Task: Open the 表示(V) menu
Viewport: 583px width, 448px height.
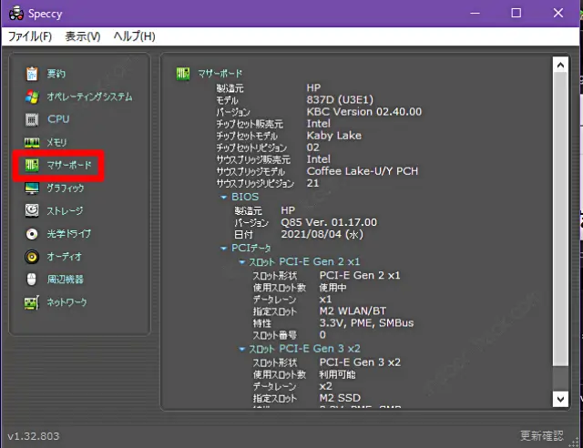Action: click(x=83, y=36)
